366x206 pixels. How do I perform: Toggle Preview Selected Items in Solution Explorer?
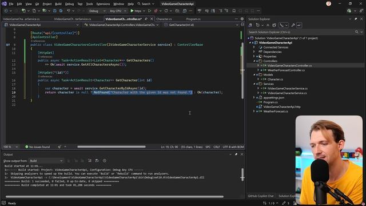299,25
